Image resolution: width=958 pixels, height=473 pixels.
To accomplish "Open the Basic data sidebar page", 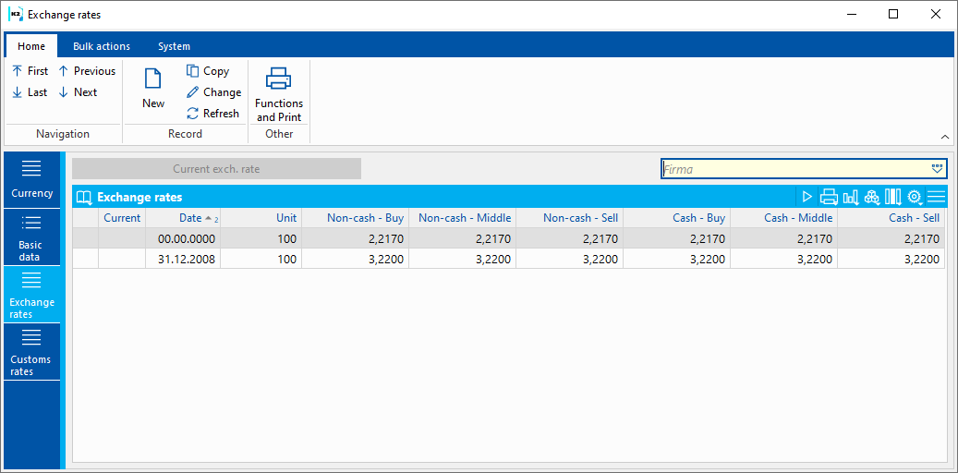I will point(31,237).
